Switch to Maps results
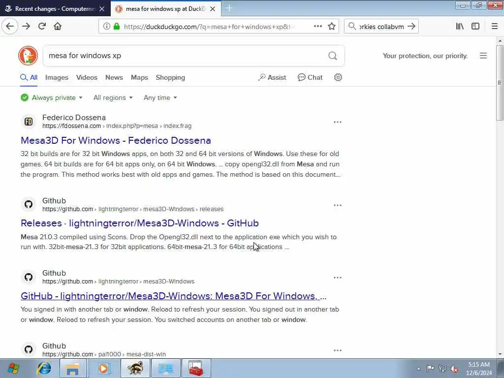 pos(139,77)
